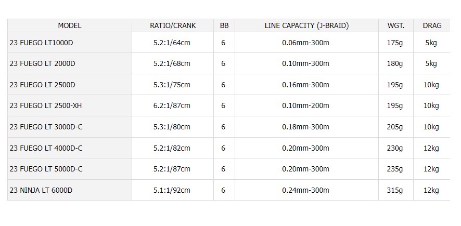Screen dimensions: 461x226
Task: Click the LINE CAPACITY (J-BRAID) header
Action: point(306,25)
